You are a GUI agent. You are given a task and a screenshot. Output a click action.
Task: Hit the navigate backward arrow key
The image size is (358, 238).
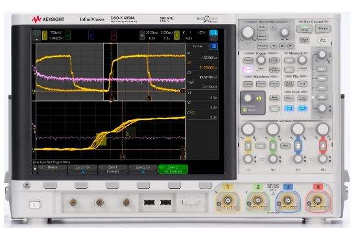[273, 45]
